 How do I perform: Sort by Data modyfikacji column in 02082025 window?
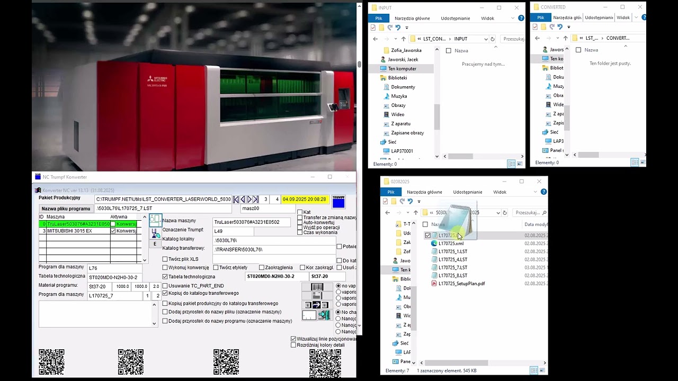pos(536,224)
